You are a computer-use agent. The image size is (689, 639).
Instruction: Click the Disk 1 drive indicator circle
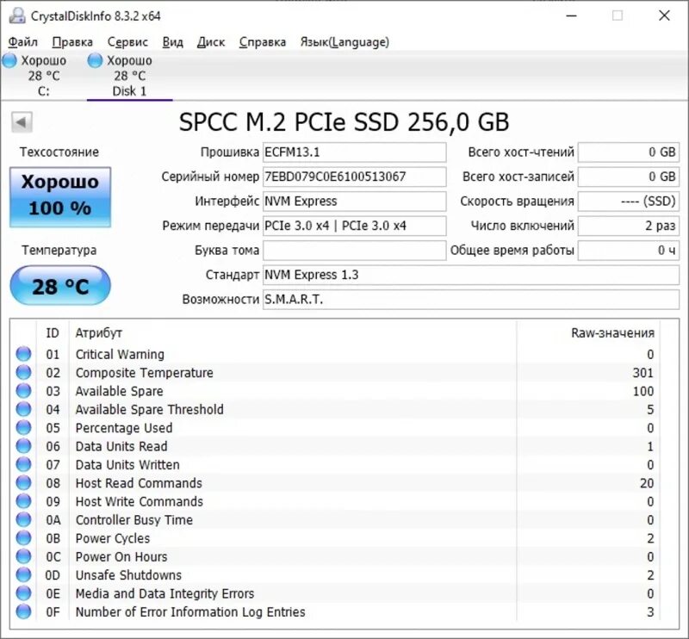(95, 60)
